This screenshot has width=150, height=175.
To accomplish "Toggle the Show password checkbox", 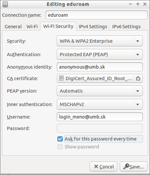I will pyautogui.click(x=60, y=147).
